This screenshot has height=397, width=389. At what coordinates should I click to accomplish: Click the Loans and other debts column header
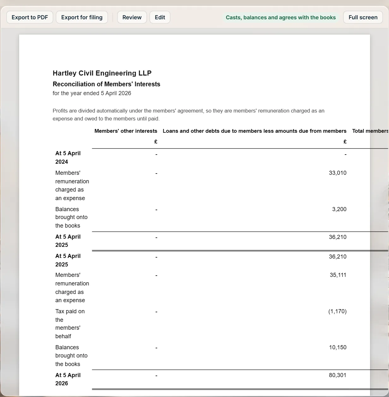pyautogui.click(x=254, y=131)
